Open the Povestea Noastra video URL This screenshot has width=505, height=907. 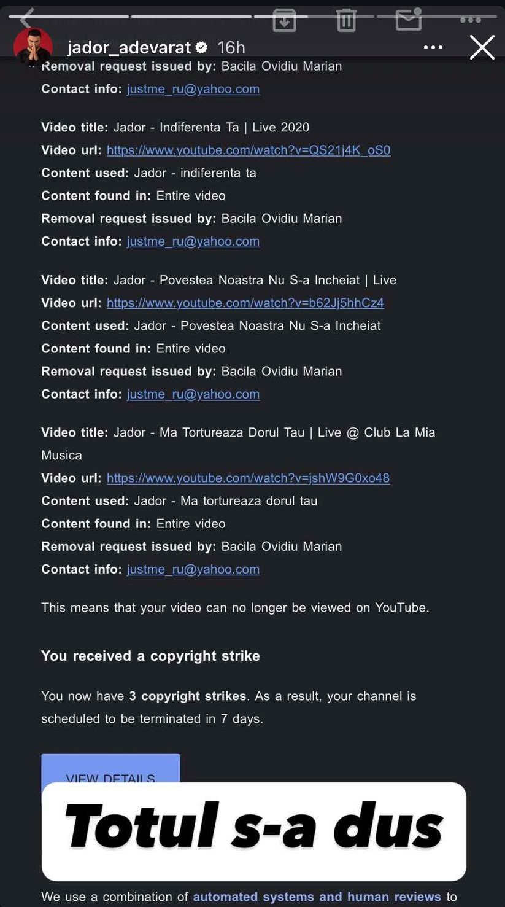coord(245,303)
